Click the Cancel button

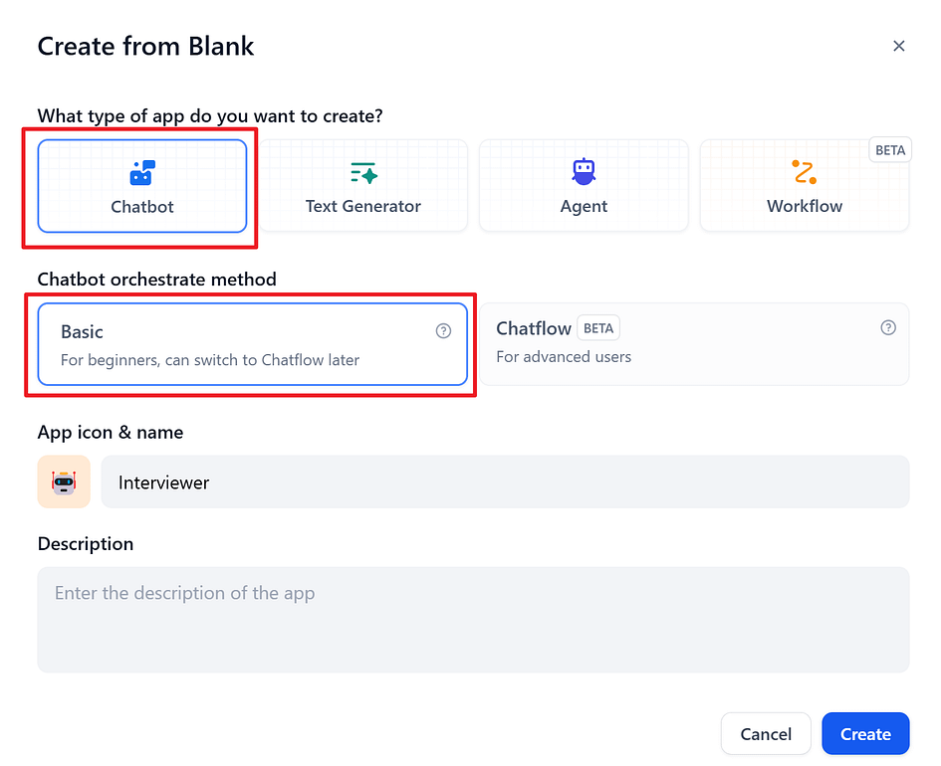point(766,733)
